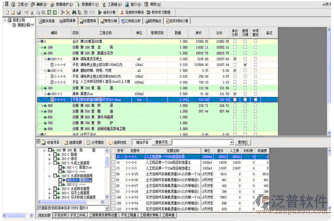Click the green up-arrow move icon
This screenshot has height=221, width=334.
click(49, 13)
